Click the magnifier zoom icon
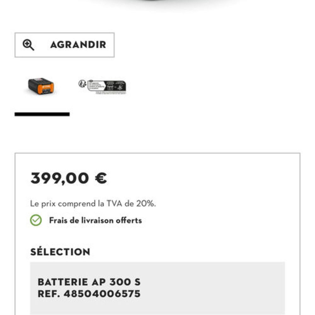315x315 pixels. pos(28,45)
